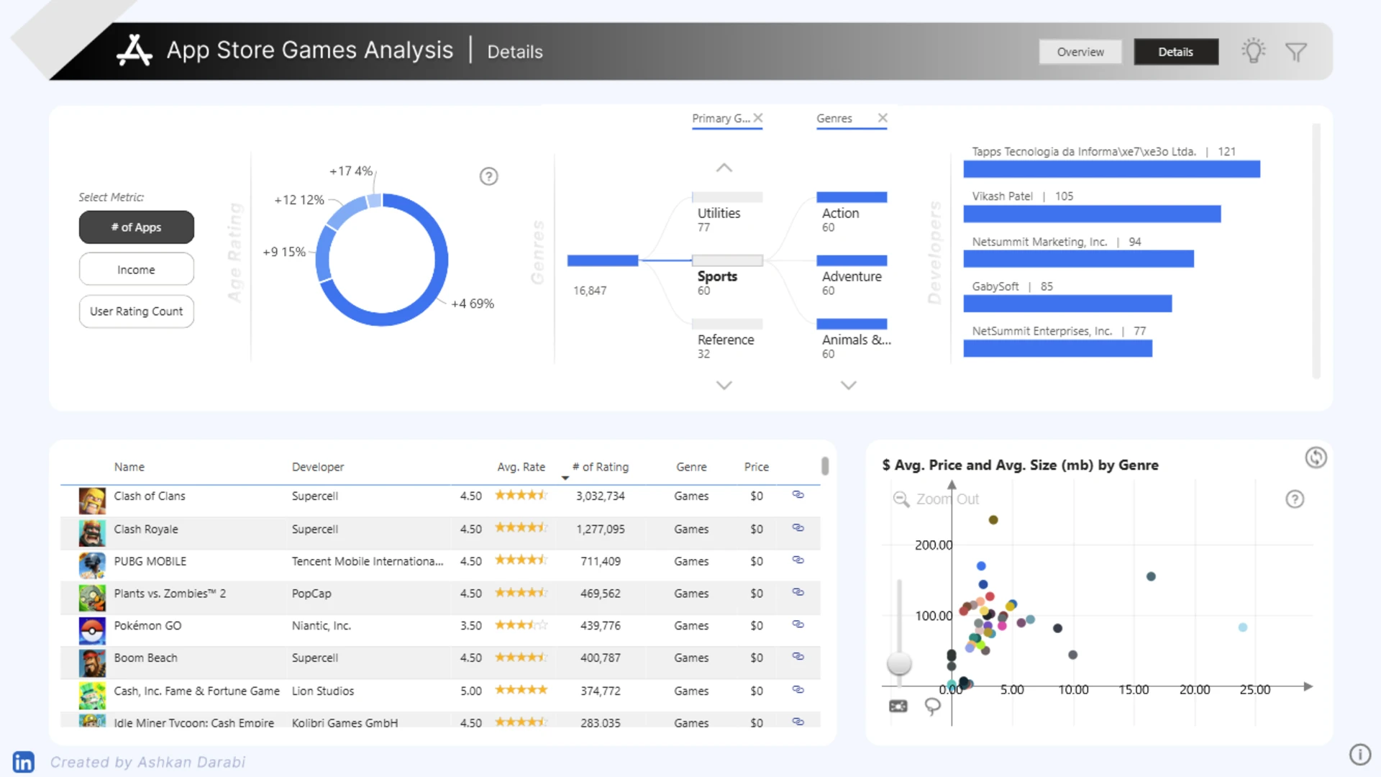Viewport: 1381px width, 777px height.
Task: Open the filter funnel icon
Action: tap(1296, 52)
